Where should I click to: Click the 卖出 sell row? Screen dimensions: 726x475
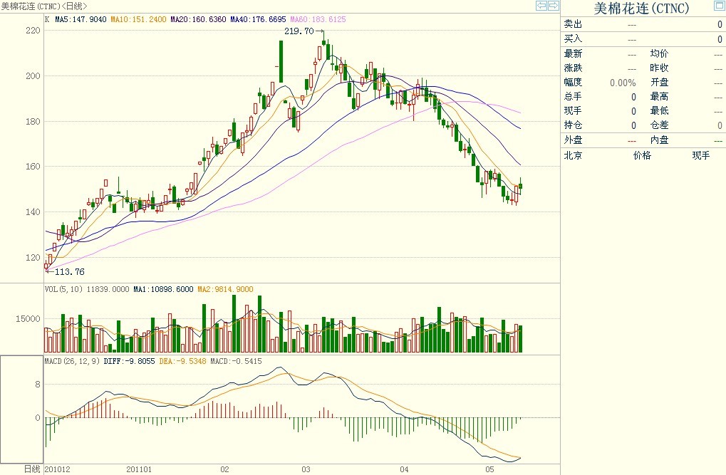[x=573, y=24]
